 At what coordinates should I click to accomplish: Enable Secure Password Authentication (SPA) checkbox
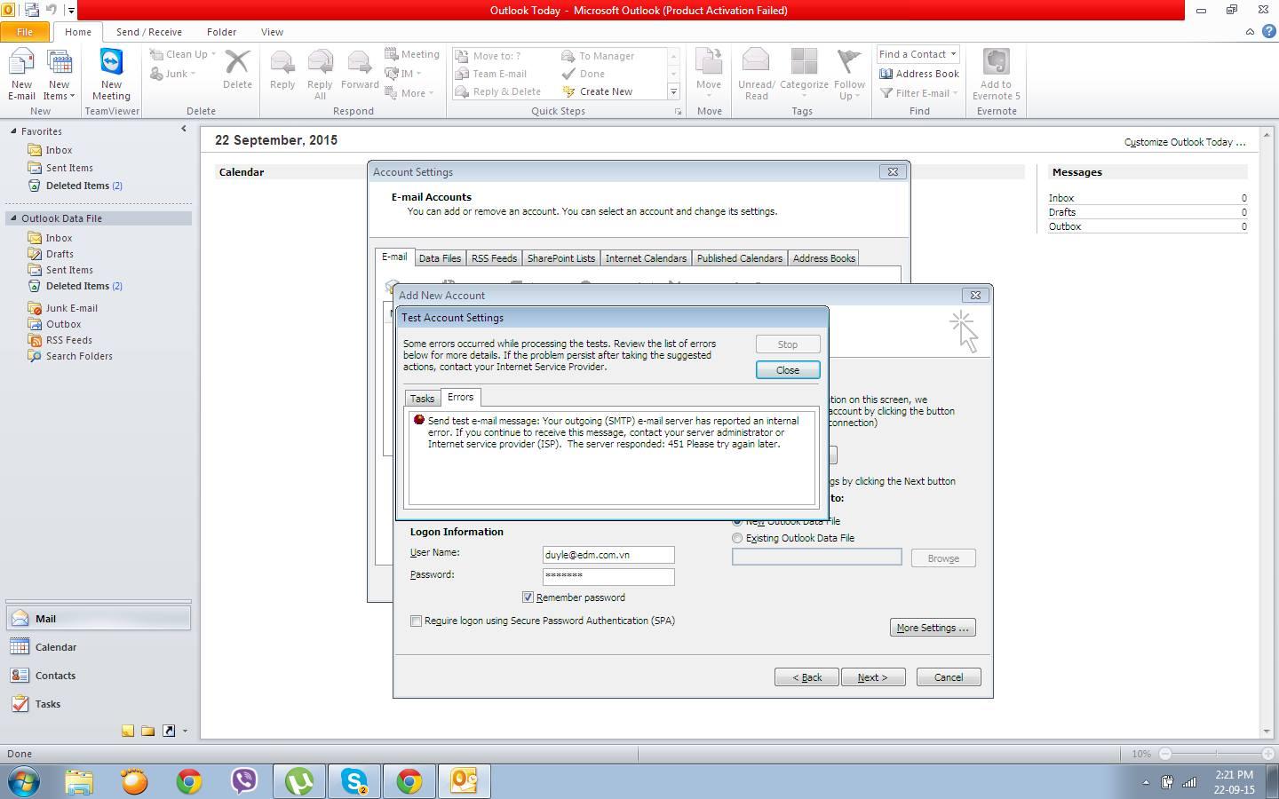pos(416,621)
